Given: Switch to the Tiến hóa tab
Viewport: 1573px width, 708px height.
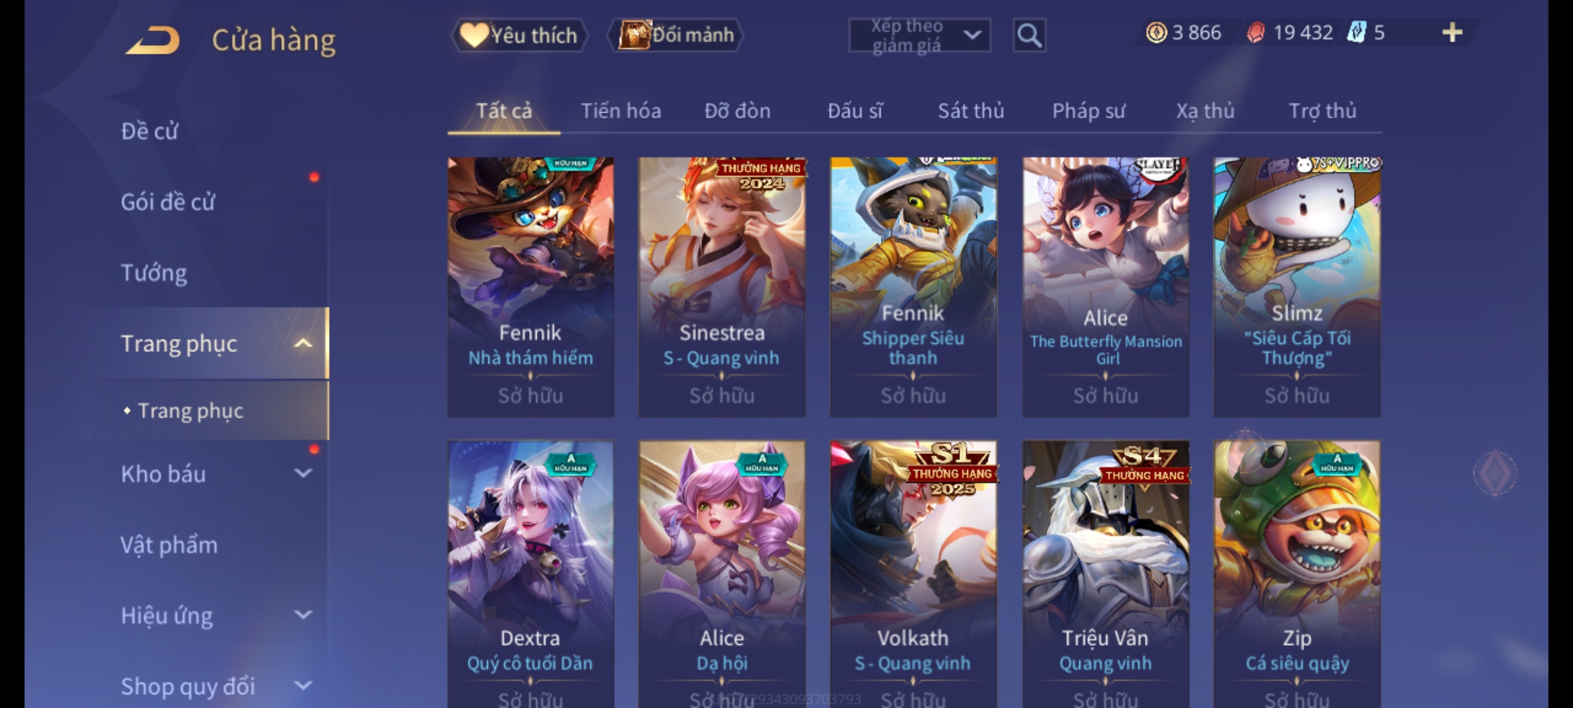Looking at the screenshot, I should click(621, 111).
